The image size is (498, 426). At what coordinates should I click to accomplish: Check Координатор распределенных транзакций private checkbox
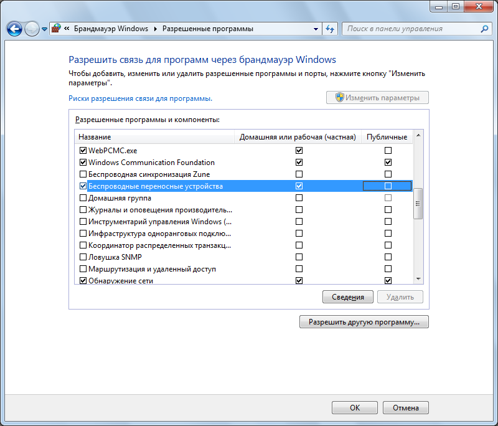(x=299, y=245)
